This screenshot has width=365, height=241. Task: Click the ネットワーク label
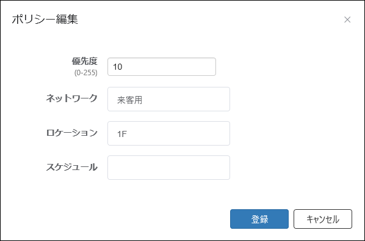click(x=71, y=98)
